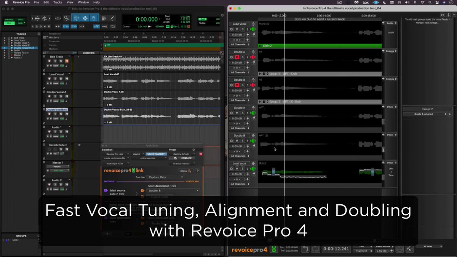This screenshot has height=257, width=457.
Task: Click Revoice horizontal zoom fit icon
Action: 443,15
